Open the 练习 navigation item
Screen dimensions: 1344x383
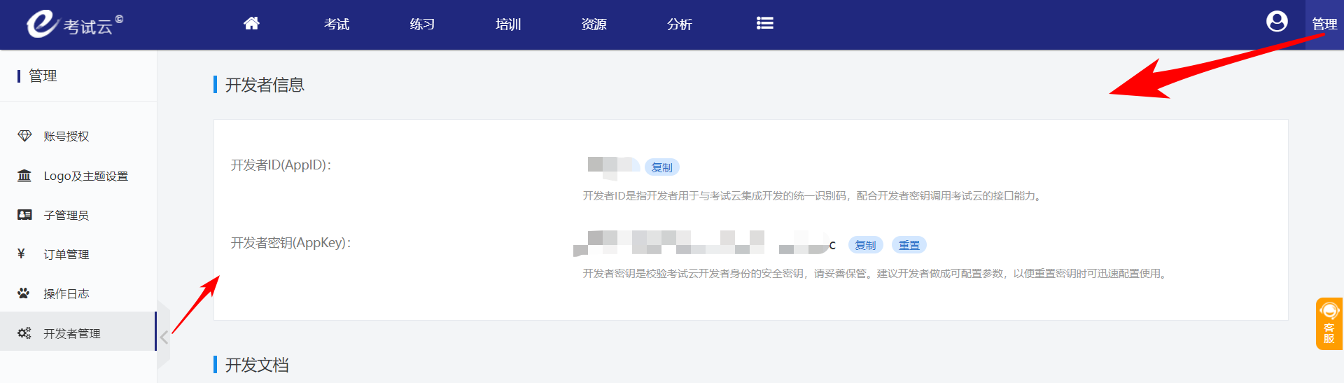pos(422,25)
